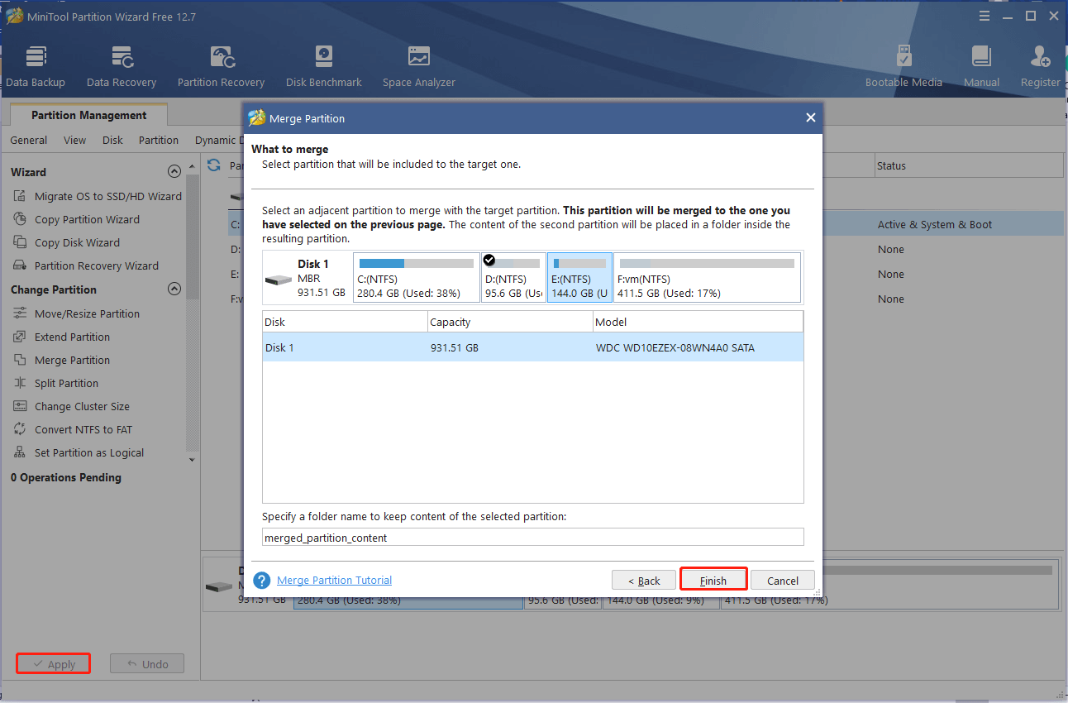Select Change Cluster Size
Viewport: 1068px width, 703px height.
pyautogui.click(x=71, y=406)
